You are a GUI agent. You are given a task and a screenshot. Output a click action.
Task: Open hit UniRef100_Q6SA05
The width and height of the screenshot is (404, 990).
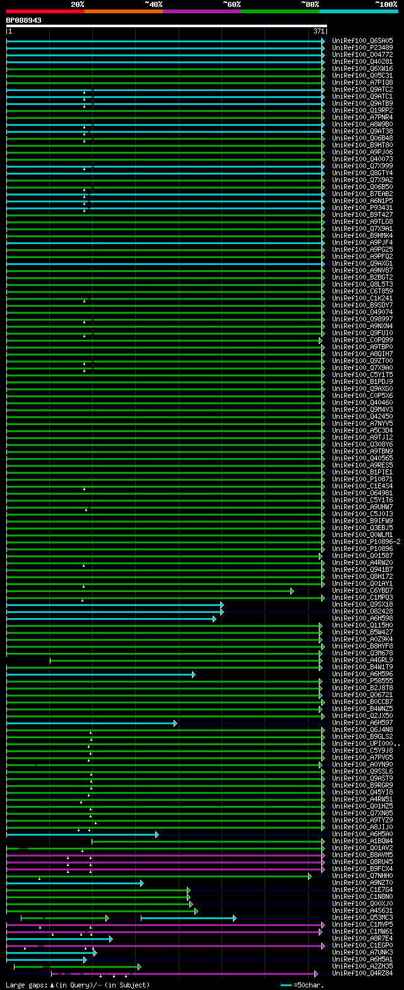point(362,40)
